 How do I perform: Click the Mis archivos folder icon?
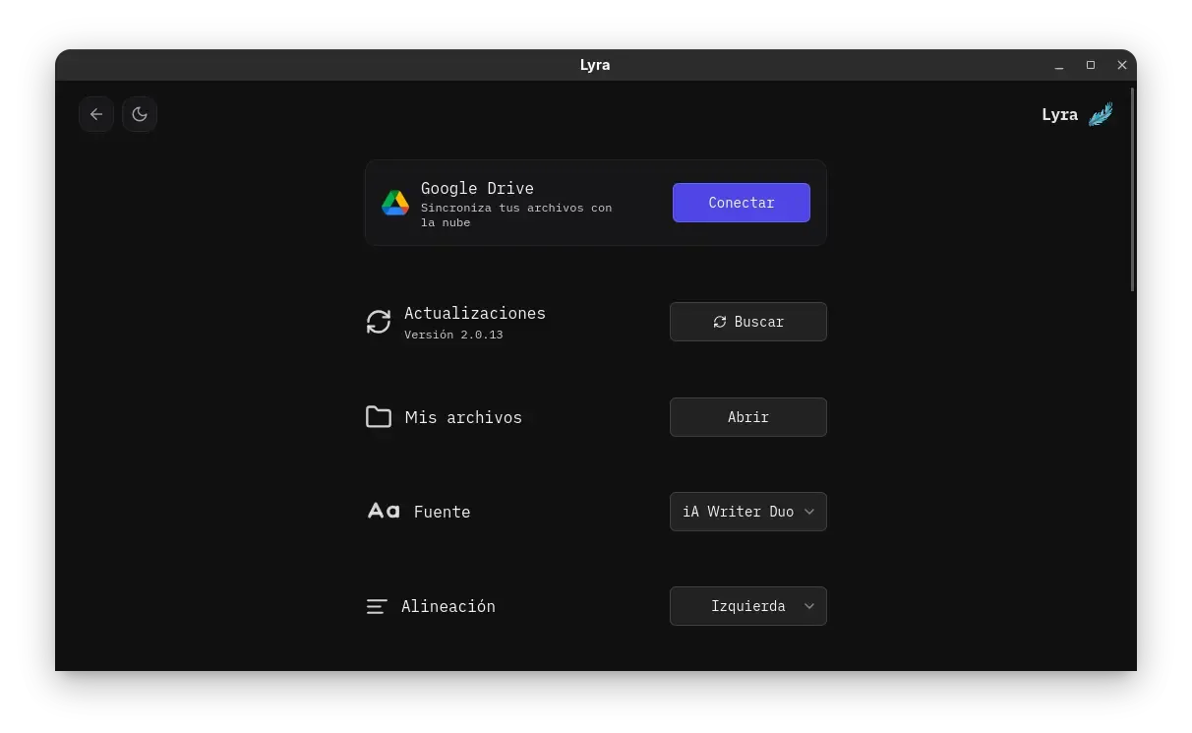[379, 417]
